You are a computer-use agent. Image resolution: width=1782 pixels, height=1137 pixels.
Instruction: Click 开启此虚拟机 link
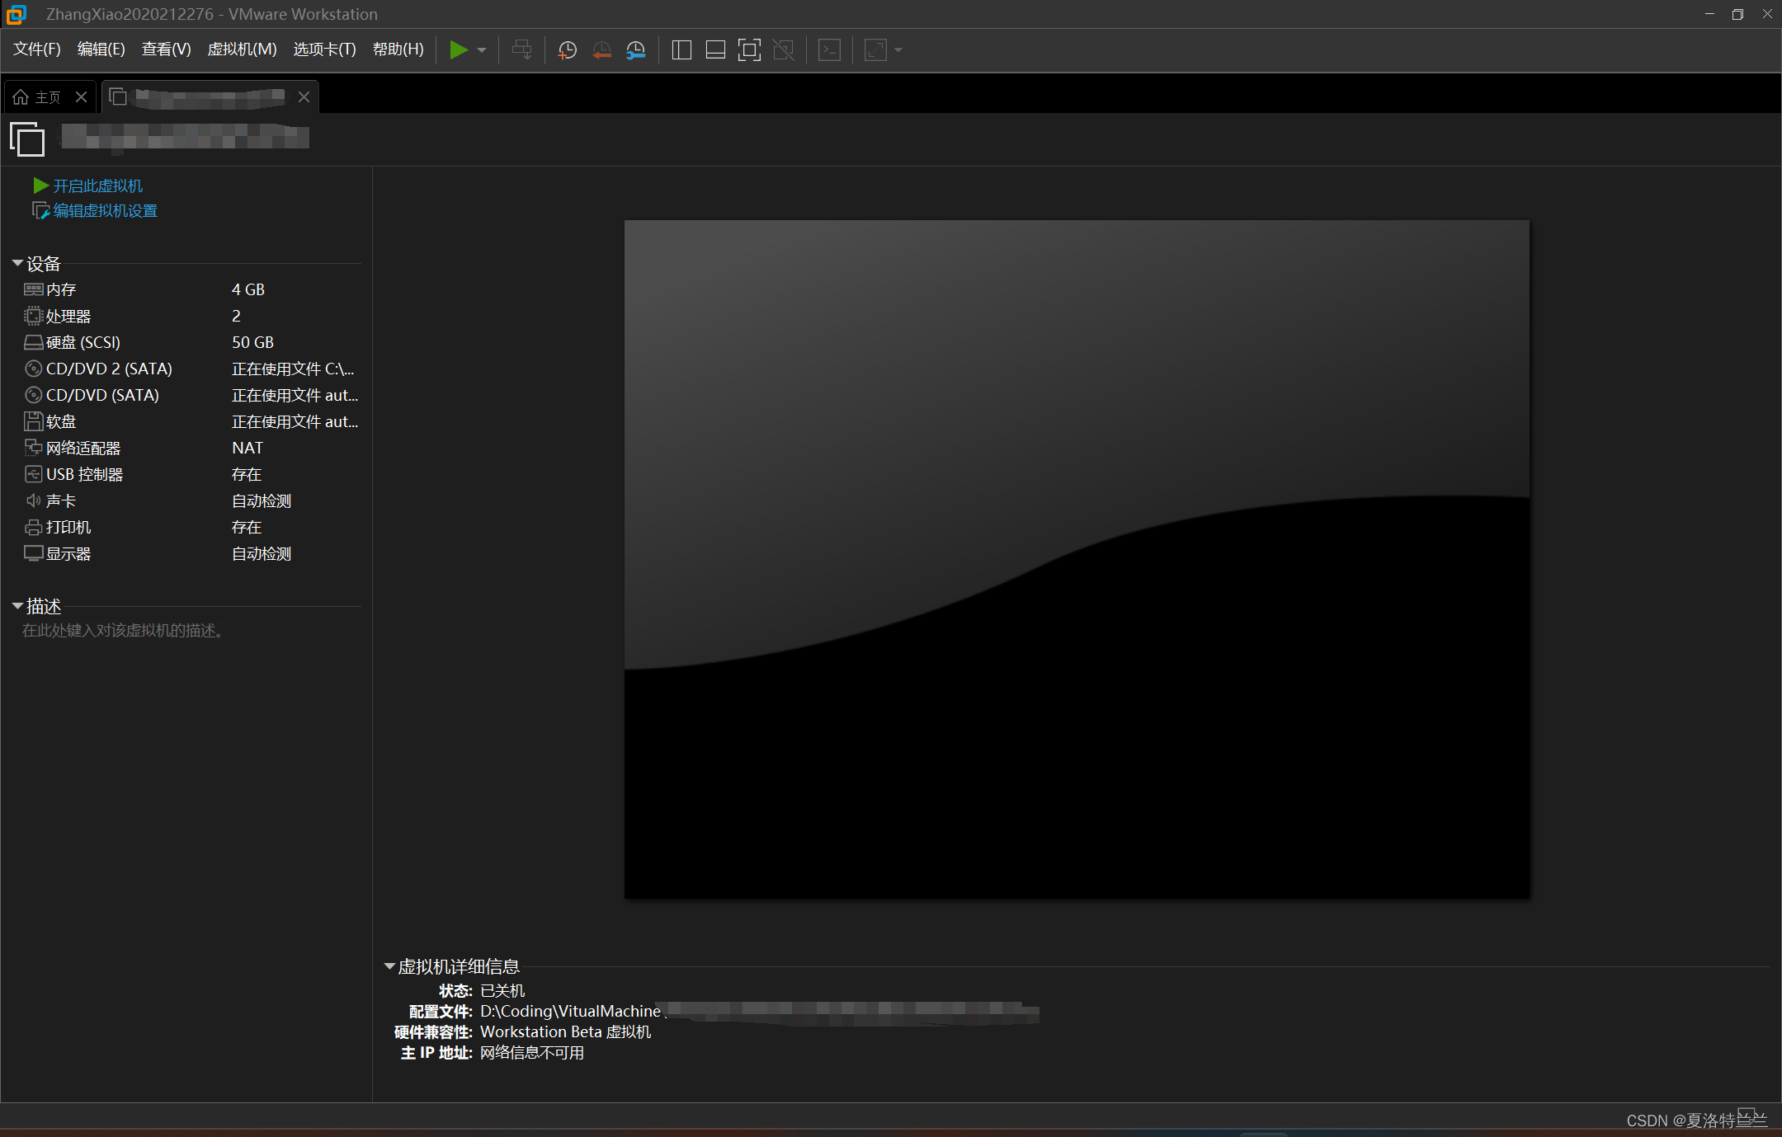[x=97, y=186]
